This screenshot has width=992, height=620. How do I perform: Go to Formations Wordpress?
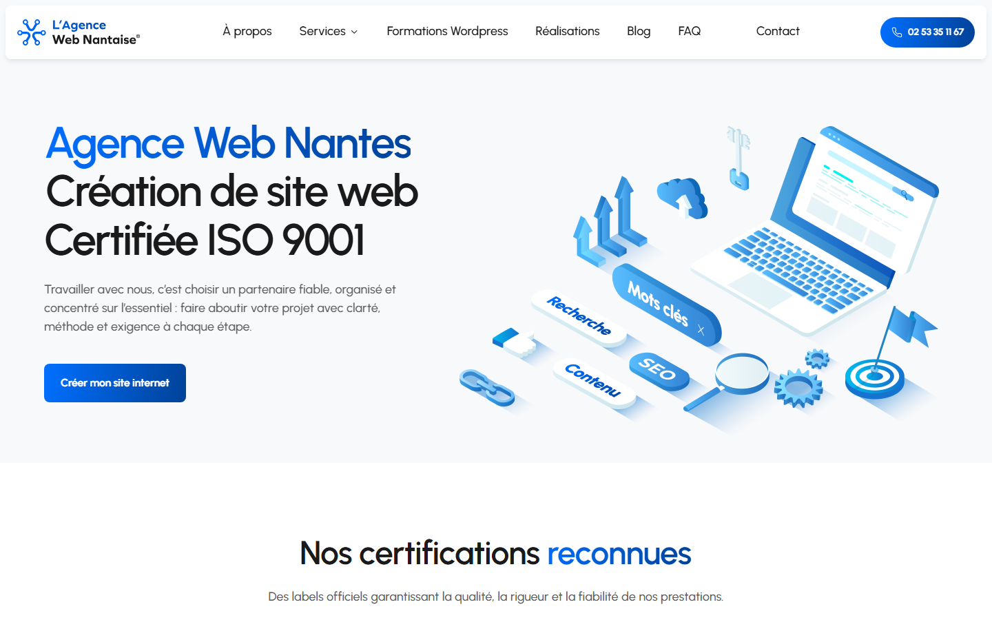(x=447, y=31)
